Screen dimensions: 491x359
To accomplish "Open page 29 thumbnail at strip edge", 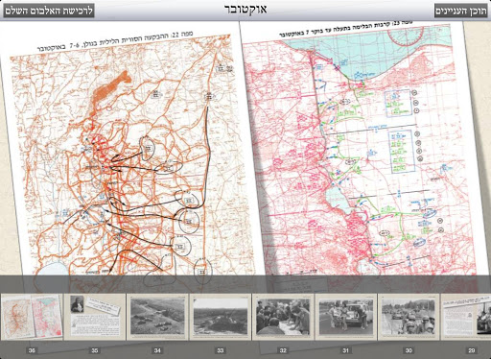I will coord(466,317).
